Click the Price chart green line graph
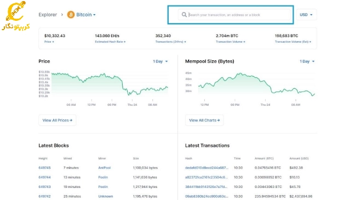The width and height of the screenshot is (356, 200). point(110,84)
